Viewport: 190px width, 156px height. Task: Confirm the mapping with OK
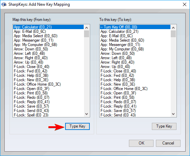point(141,143)
